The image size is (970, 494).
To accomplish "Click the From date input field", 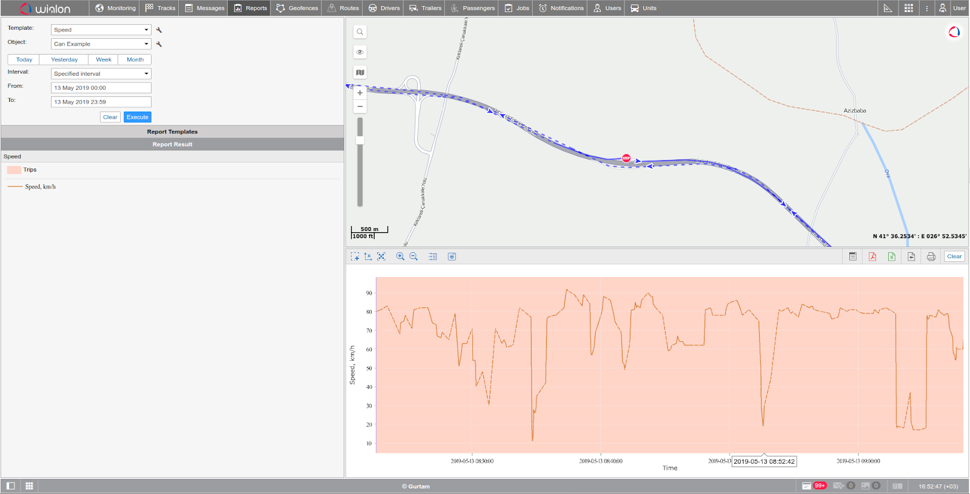I will [x=101, y=88].
